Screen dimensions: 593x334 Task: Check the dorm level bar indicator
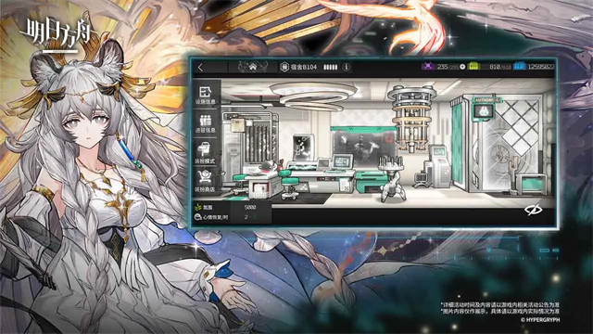pos(330,67)
